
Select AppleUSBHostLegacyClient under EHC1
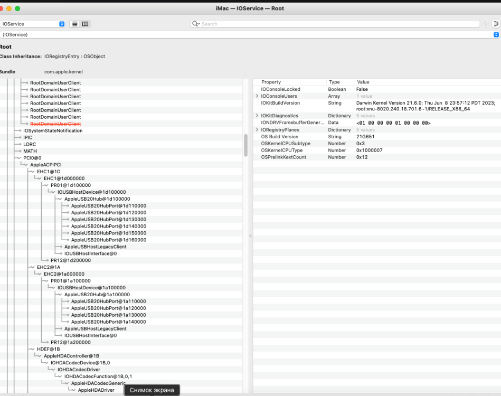point(95,247)
